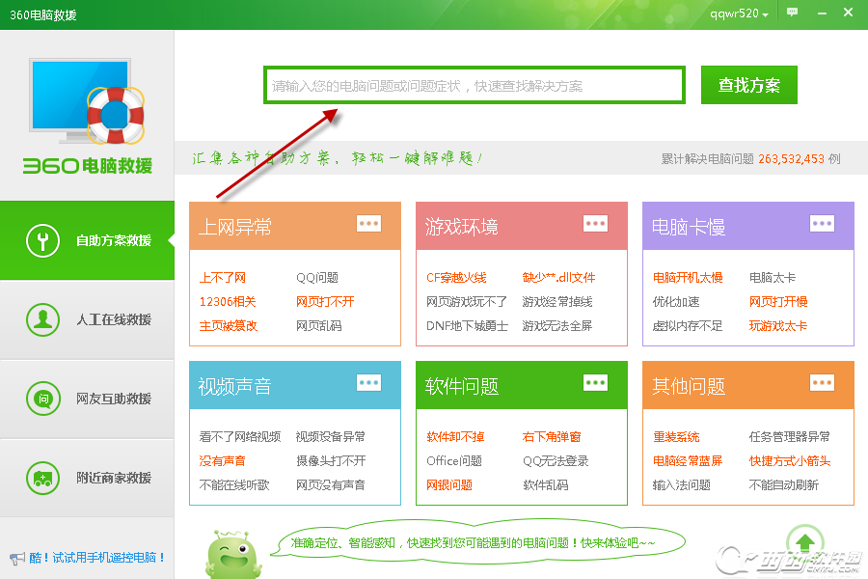Click the 360电脑救援 monitor lifebuoy logo
868x579 pixels.
point(88,117)
